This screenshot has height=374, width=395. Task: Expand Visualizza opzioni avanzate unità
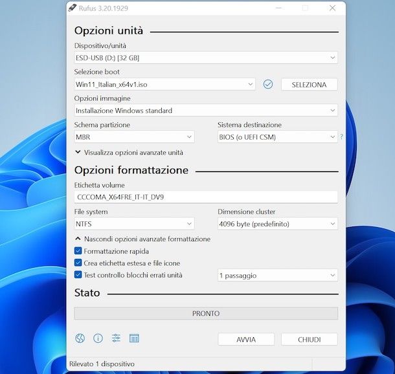[129, 153]
